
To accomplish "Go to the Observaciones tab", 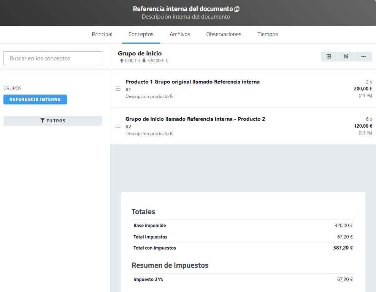I will tap(224, 34).
